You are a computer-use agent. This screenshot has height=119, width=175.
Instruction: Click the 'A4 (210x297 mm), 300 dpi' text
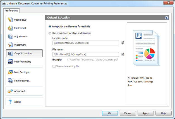pyautogui.click(x=140, y=78)
